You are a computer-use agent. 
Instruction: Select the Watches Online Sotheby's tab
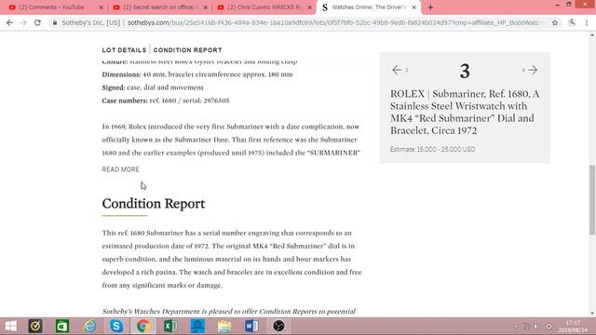368,7
